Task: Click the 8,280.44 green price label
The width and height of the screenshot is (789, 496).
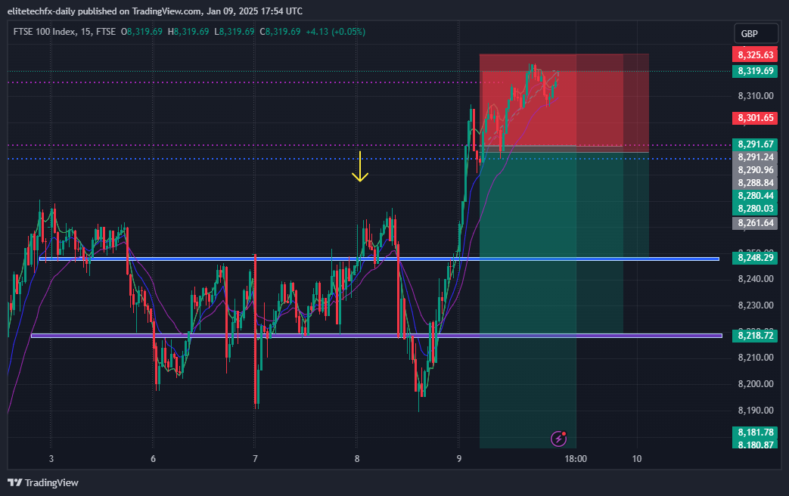Action: click(755, 196)
